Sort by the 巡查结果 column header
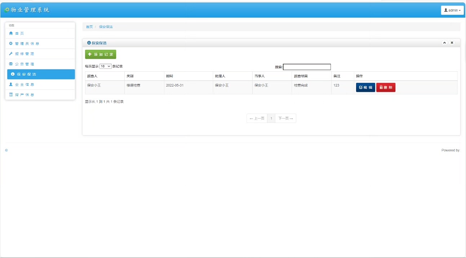466x258 pixels. (312, 76)
